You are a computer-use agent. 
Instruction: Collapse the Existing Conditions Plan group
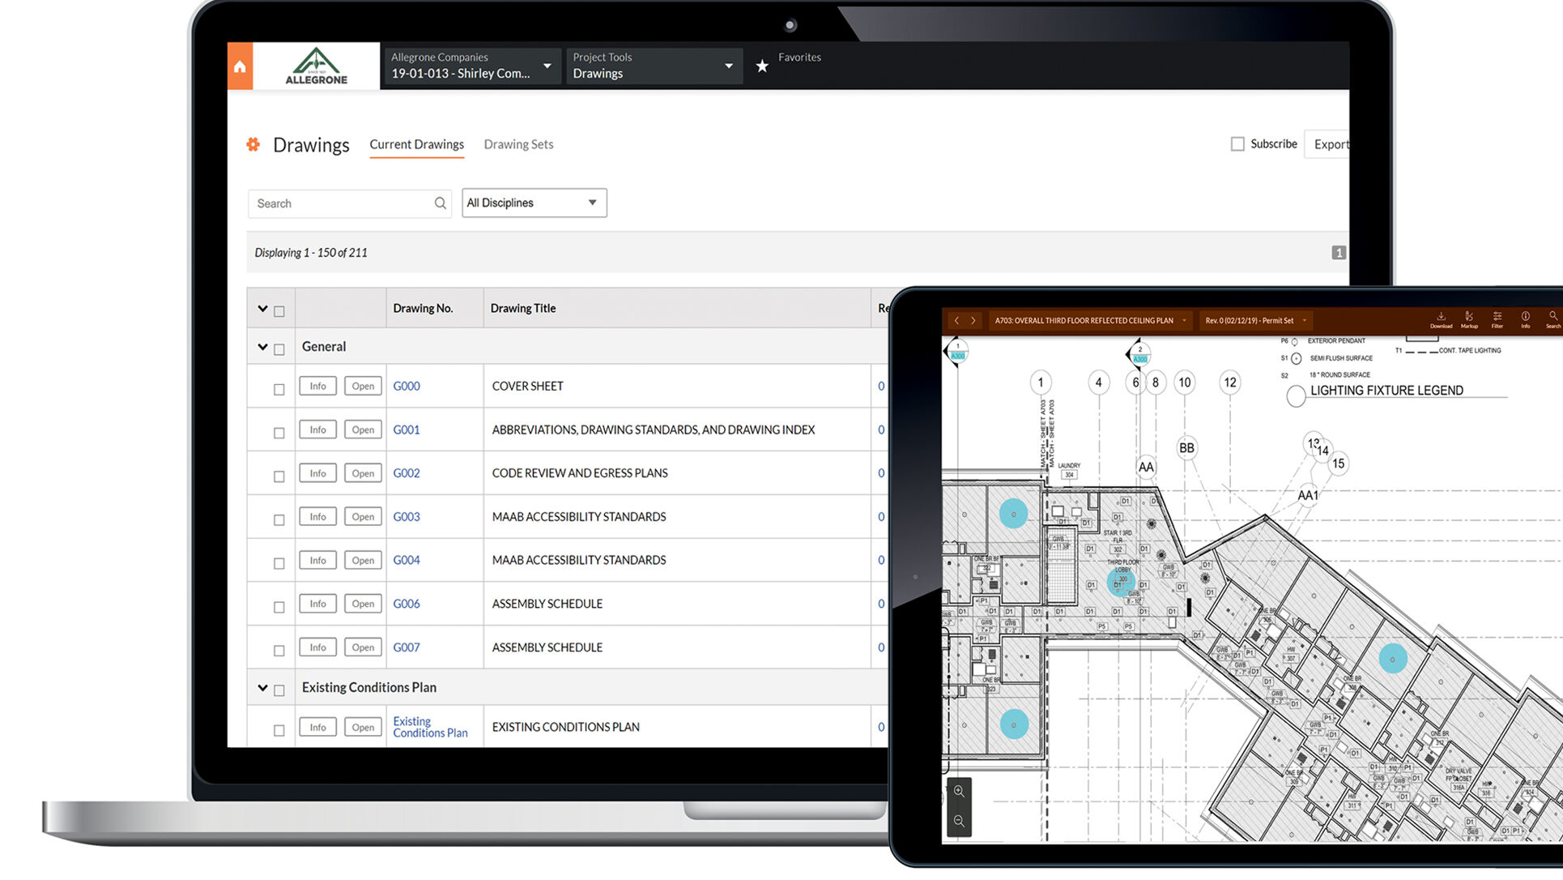262,688
